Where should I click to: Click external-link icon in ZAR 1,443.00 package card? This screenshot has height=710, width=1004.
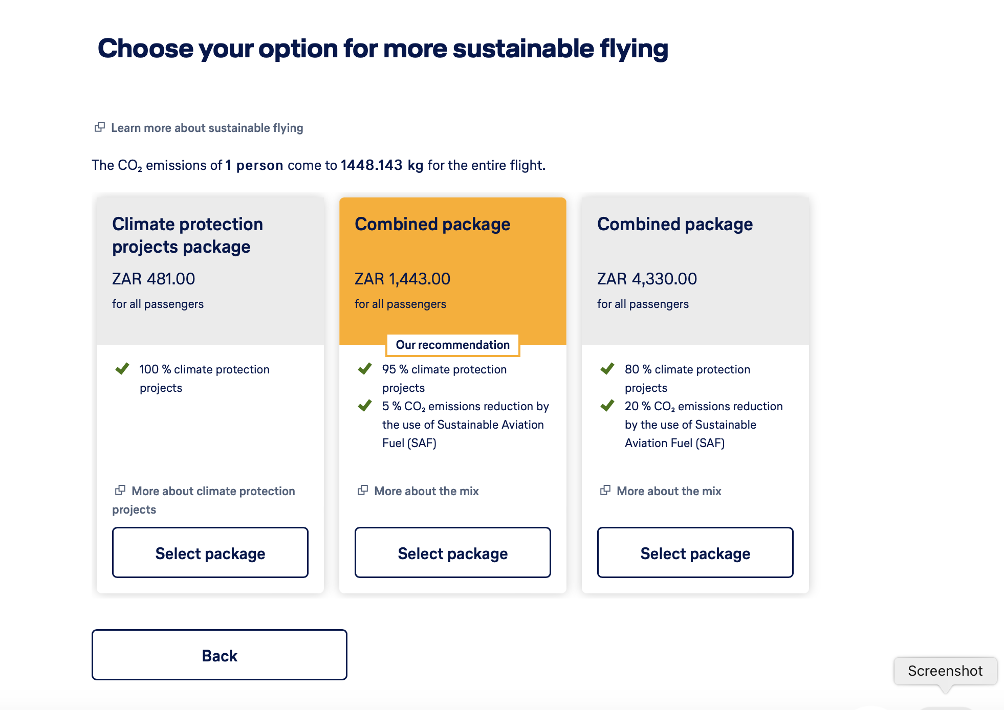[x=363, y=490]
